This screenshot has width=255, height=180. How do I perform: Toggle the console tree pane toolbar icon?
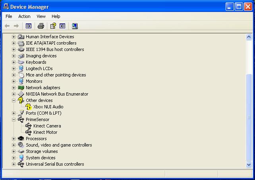pos(29,26)
